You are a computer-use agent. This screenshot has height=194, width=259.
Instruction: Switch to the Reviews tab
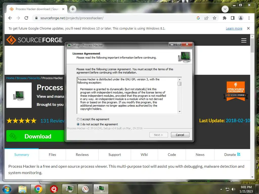tap(82, 155)
